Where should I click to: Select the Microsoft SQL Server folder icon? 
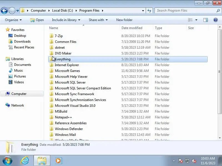(51, 82)
